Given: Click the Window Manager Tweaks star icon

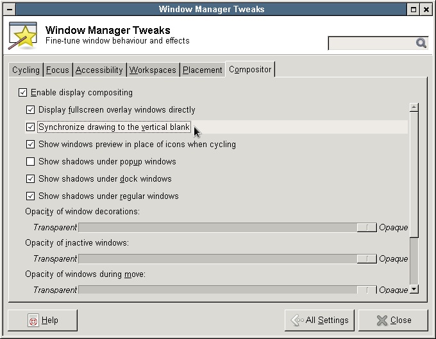Looking at the screenshot, I should coord(23,36).
